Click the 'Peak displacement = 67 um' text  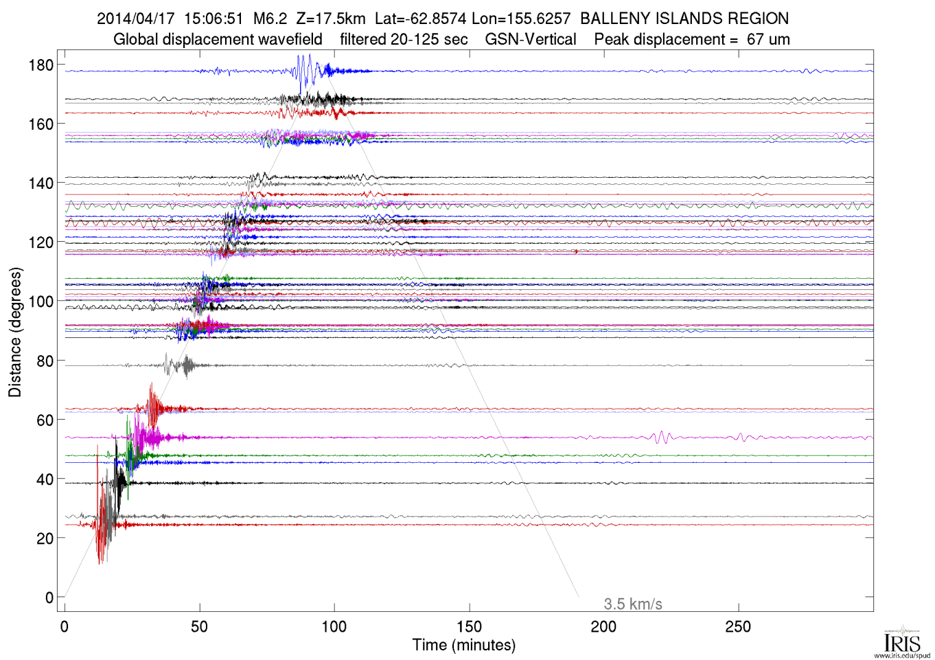point(691,40)
